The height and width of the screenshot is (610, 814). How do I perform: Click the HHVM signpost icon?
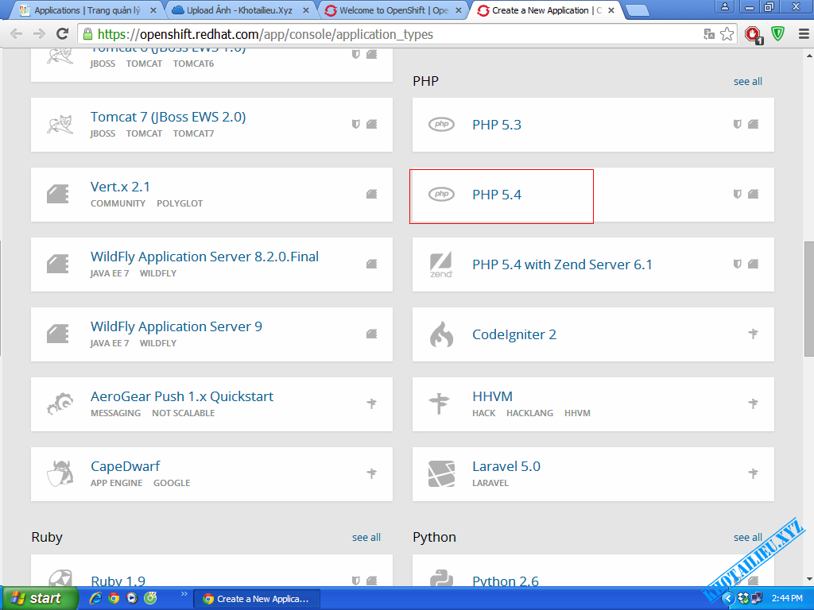pos(439,403)
